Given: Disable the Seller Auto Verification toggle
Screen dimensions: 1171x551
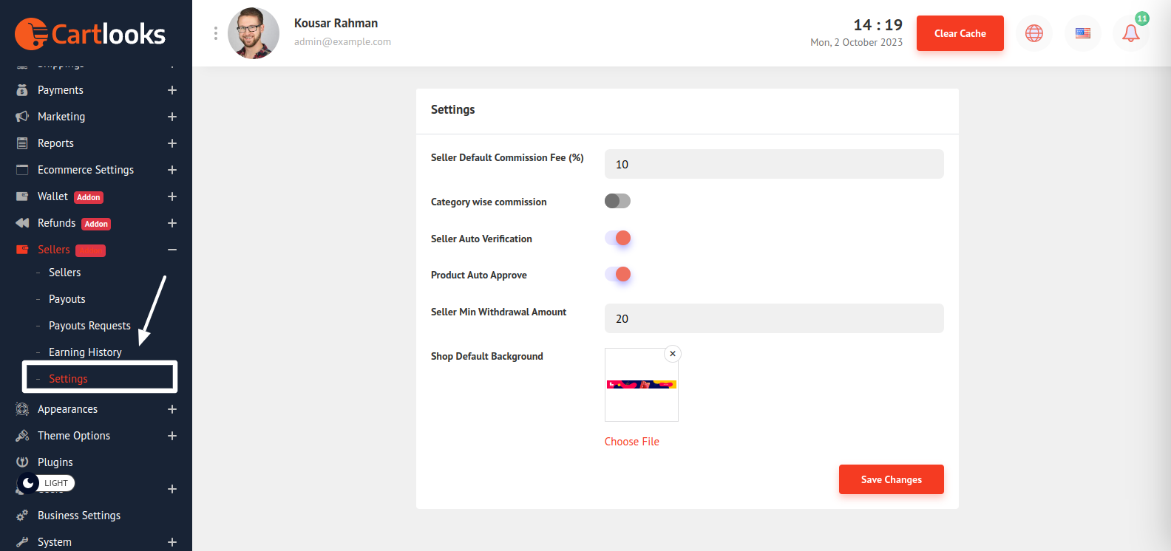Looking at the screenshot, I should (x=617, y=238).
